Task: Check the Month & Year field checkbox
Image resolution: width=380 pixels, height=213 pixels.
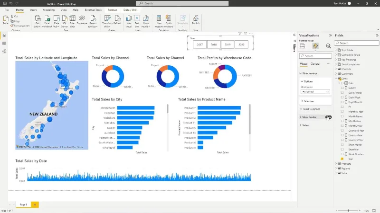Action: click(x=342, y=112)
